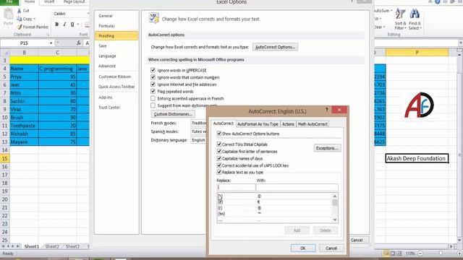Toggle Capitalize names of days checkbox
This screenshot has width=463, height=260.
pyautogui.click(x=219, y=158)
